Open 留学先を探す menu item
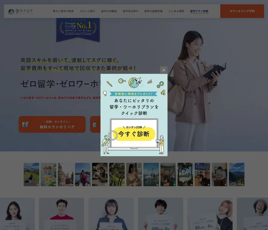The height and width of the screenshot is (230, 268). tap(130, 11)
